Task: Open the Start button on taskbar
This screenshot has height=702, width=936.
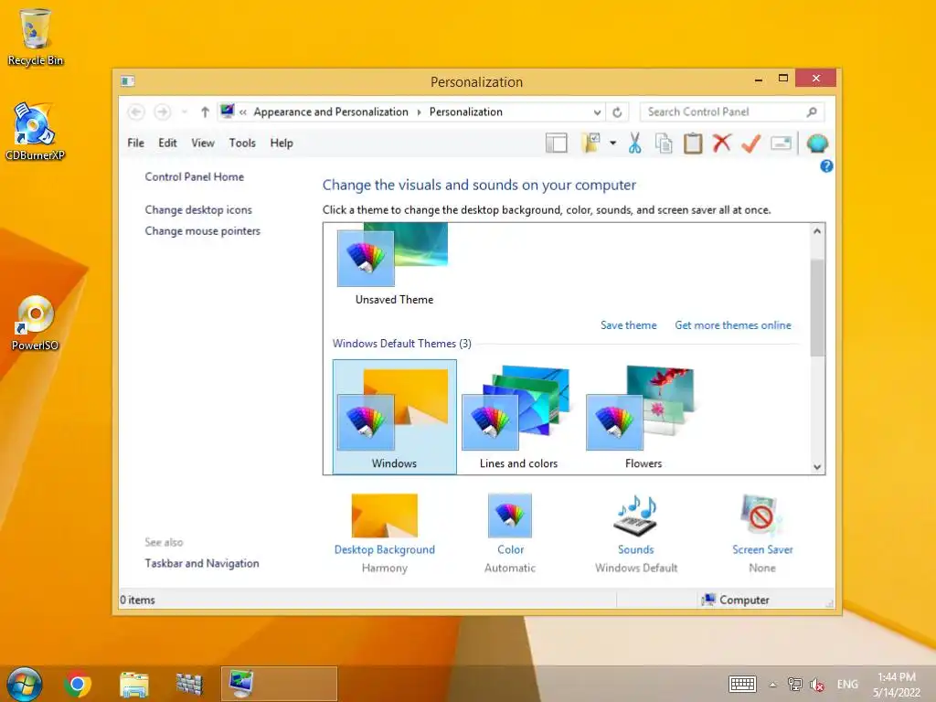Action: 25,684
